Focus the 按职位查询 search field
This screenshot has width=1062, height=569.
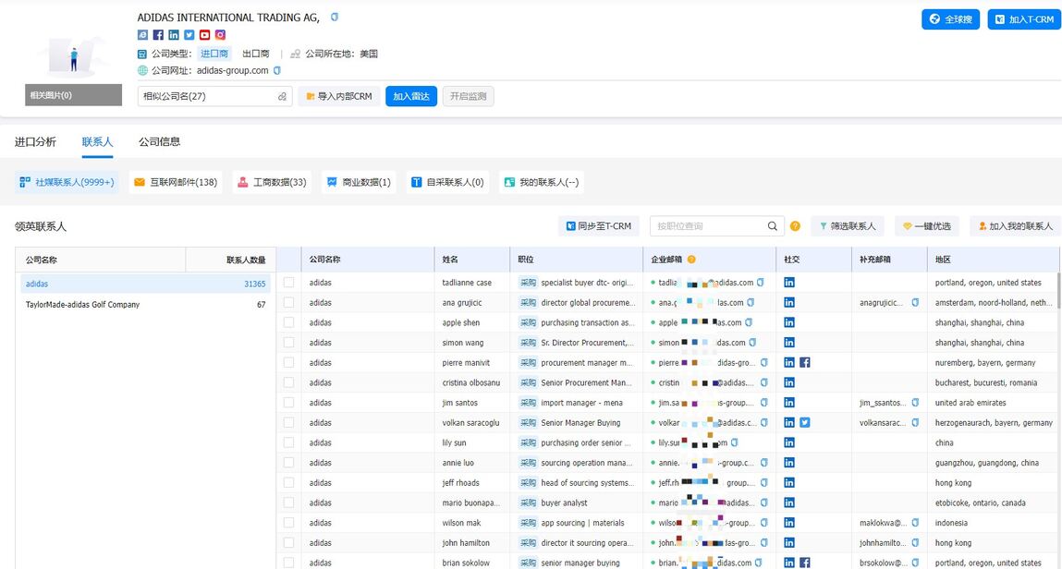[x=707, y=226]
